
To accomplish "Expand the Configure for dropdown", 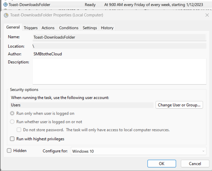I will click(138, 151).
